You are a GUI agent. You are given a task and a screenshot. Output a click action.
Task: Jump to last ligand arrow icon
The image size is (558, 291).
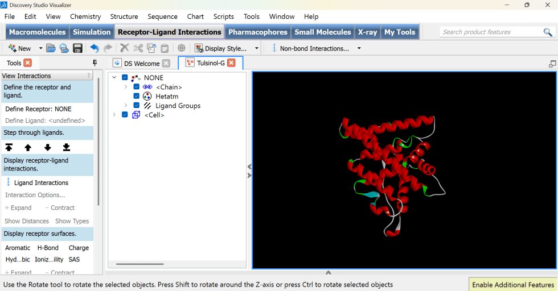click(66, 147)
